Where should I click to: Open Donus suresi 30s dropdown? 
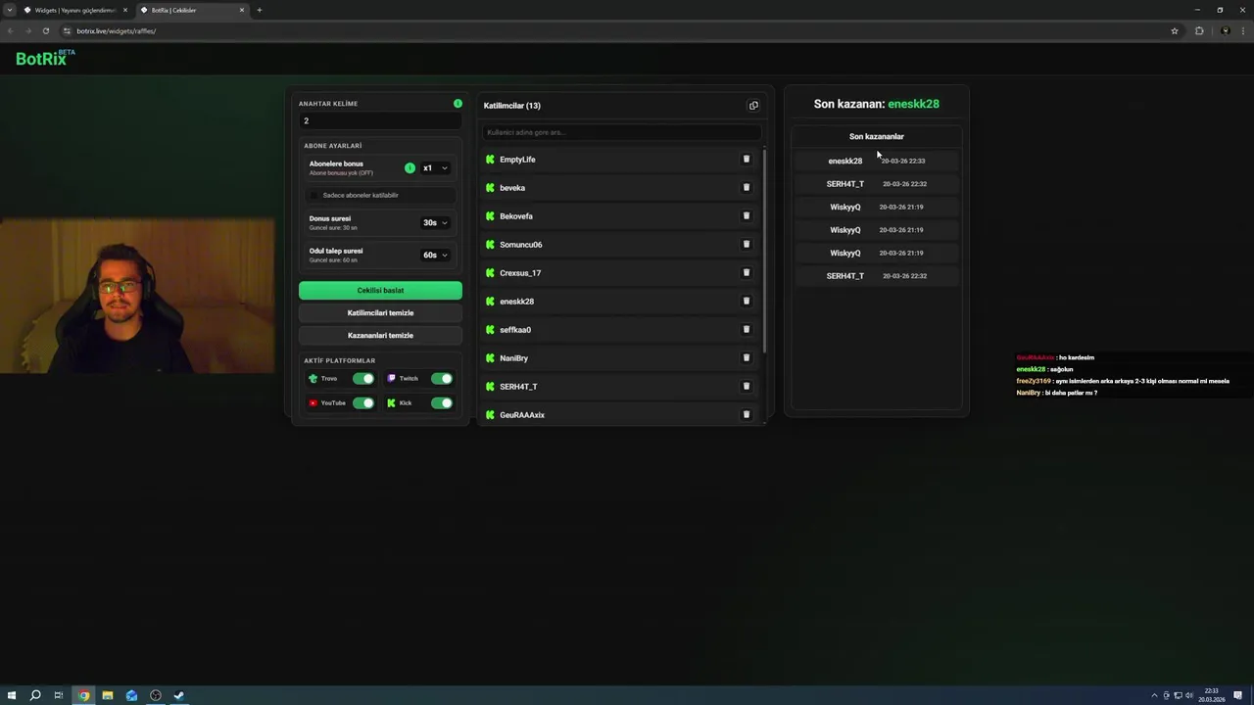tap(435, 222)
